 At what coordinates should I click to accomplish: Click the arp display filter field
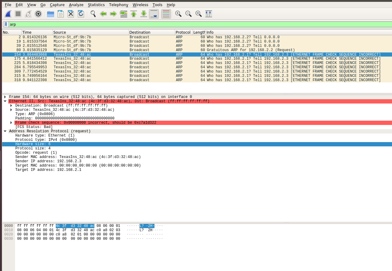(200, 24)
